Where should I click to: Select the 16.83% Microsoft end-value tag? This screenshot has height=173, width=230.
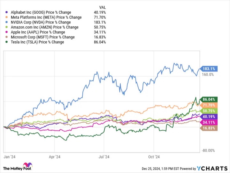(x=209, y=128)
